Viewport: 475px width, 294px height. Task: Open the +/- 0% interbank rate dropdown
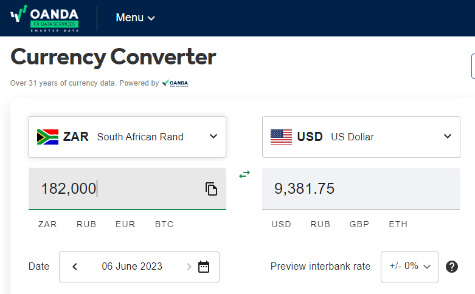click(409, 267)
